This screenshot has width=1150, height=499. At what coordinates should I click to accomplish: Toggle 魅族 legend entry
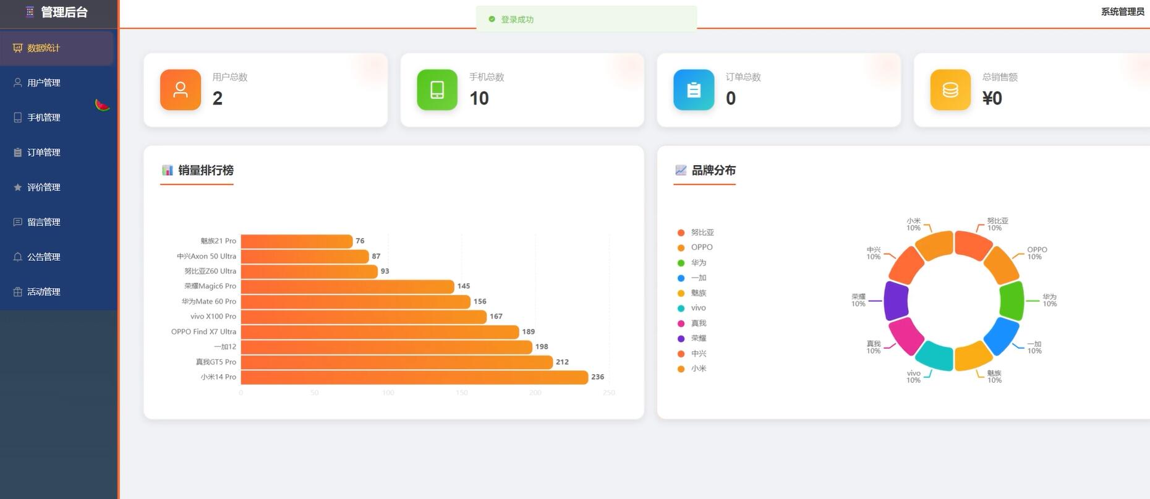[692, 293]
